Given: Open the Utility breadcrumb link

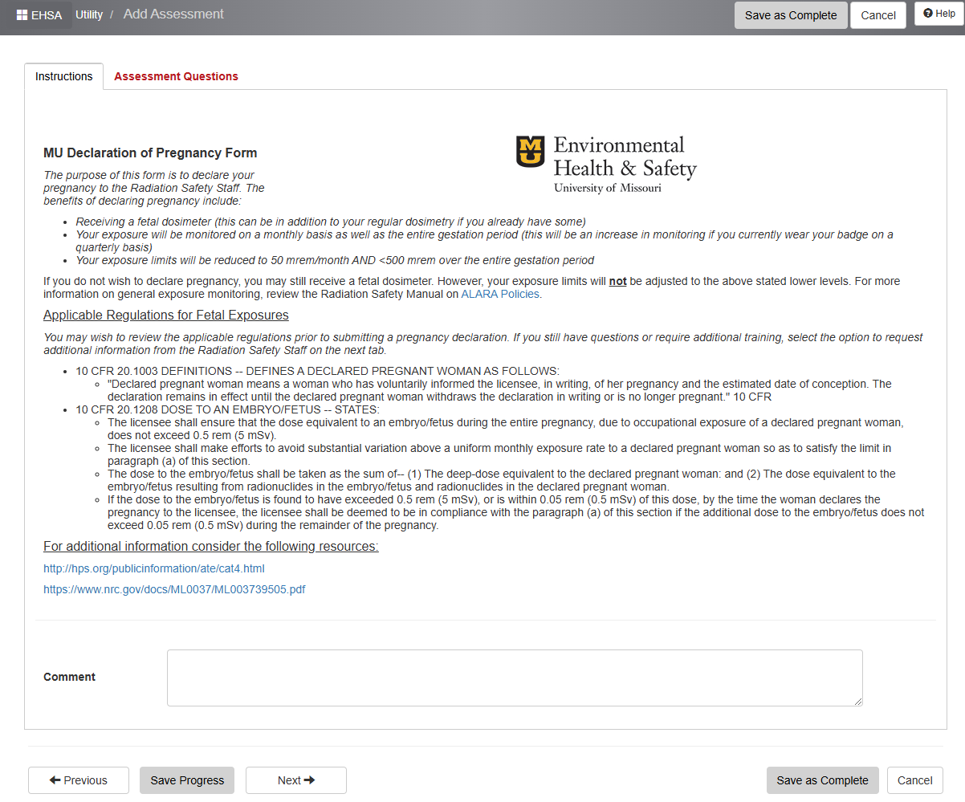Looking at the screenshot, I should pos(89,14).
